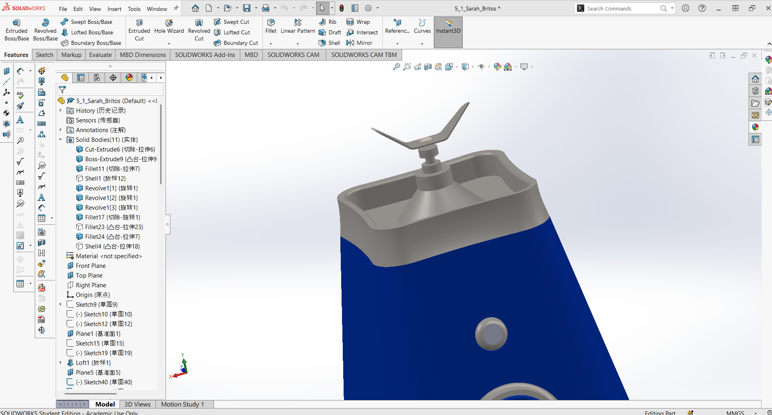
Task: Select Cut-Extrude6 solid body
Action: pos(115,149)
